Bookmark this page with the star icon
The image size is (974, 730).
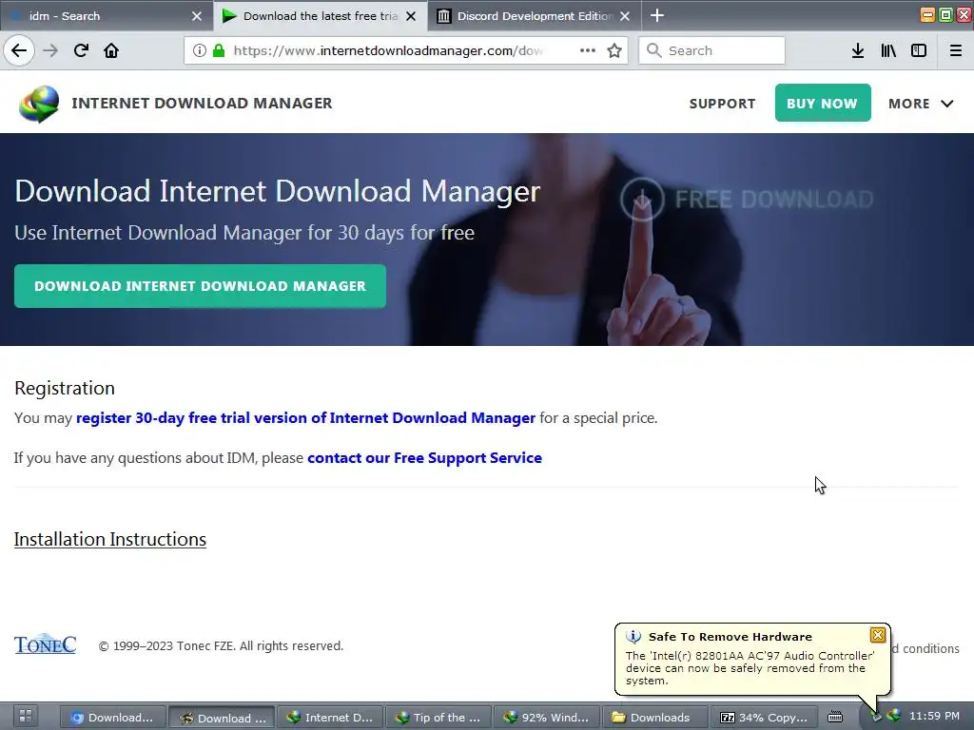pyautogui.click(x=614, y=50)
